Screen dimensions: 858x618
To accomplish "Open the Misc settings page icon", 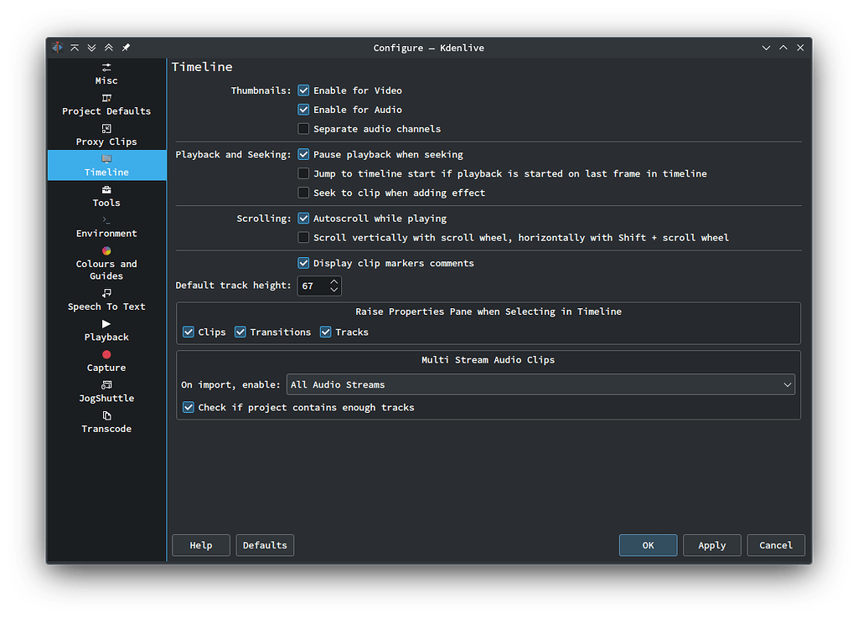I will 106,67.
